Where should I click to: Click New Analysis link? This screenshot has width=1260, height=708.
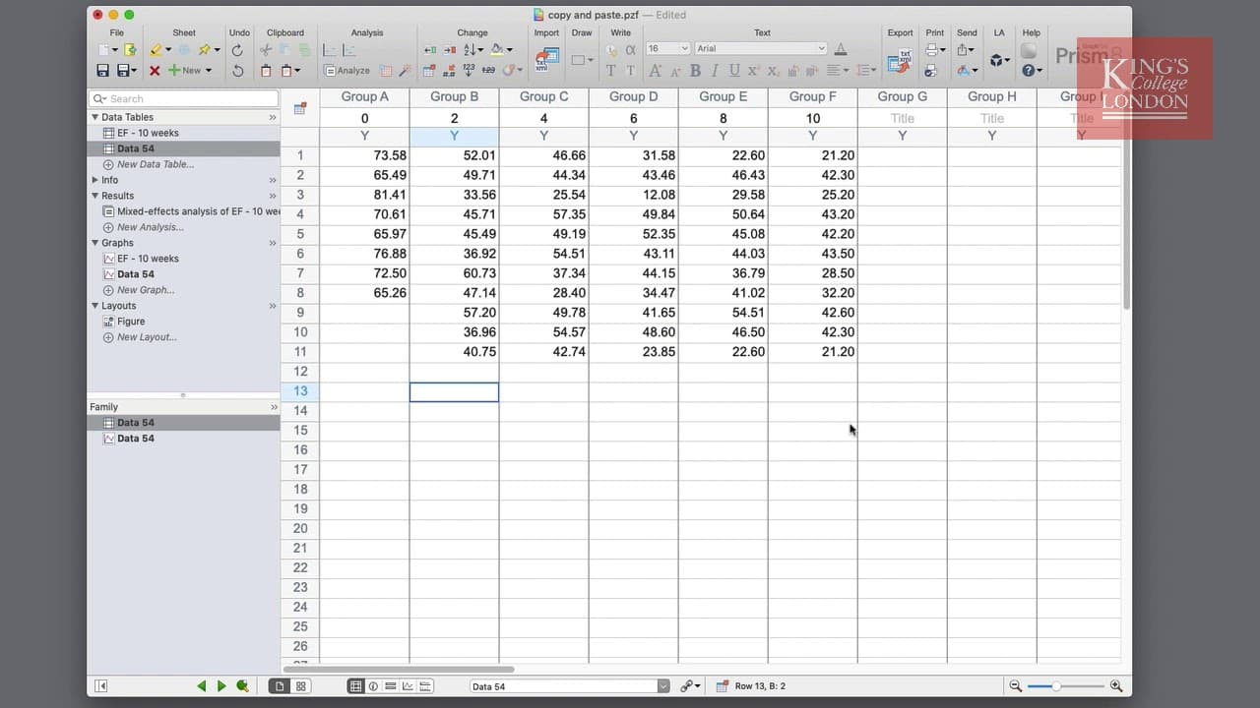pos(150,227)
